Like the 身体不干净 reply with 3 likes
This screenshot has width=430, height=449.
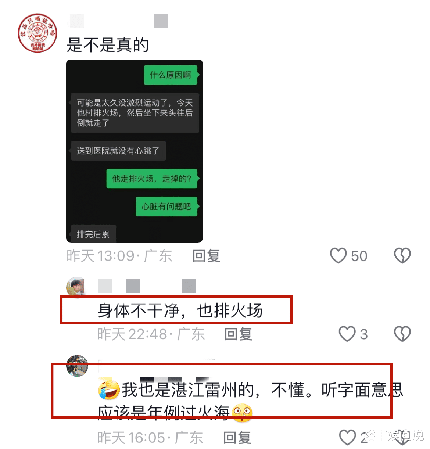pos(347,334)
